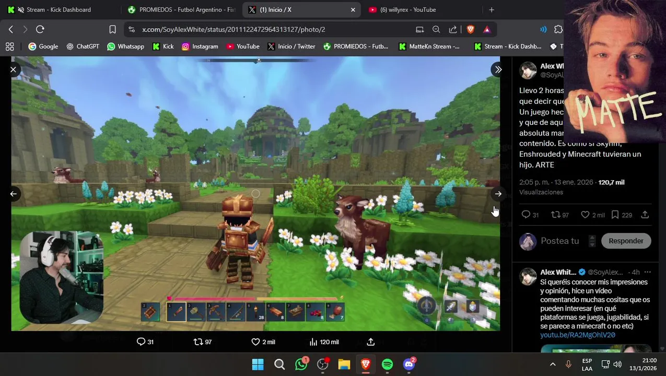Viewport: 666px width, 376px height.
Task: Open a new browser tab
Action: click(492, 9)
